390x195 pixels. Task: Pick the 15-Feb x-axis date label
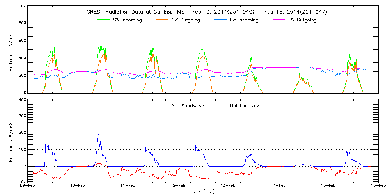[x=328, y=186]
